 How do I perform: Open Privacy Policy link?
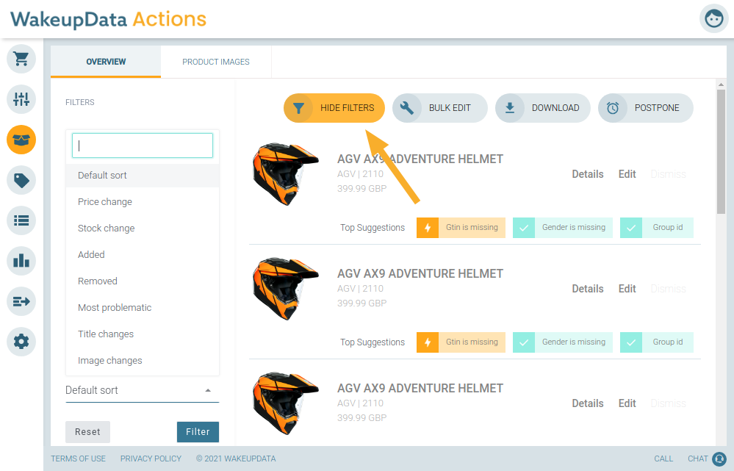(x=151, y=459)
